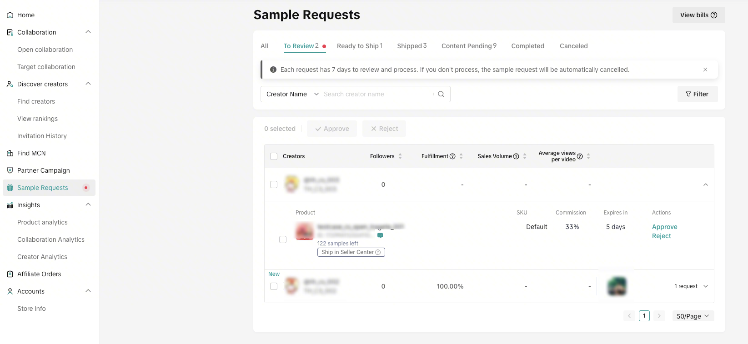Click the chat message icon beside product
This screenshot has height=344, width=748.
[x=380, y=235]
